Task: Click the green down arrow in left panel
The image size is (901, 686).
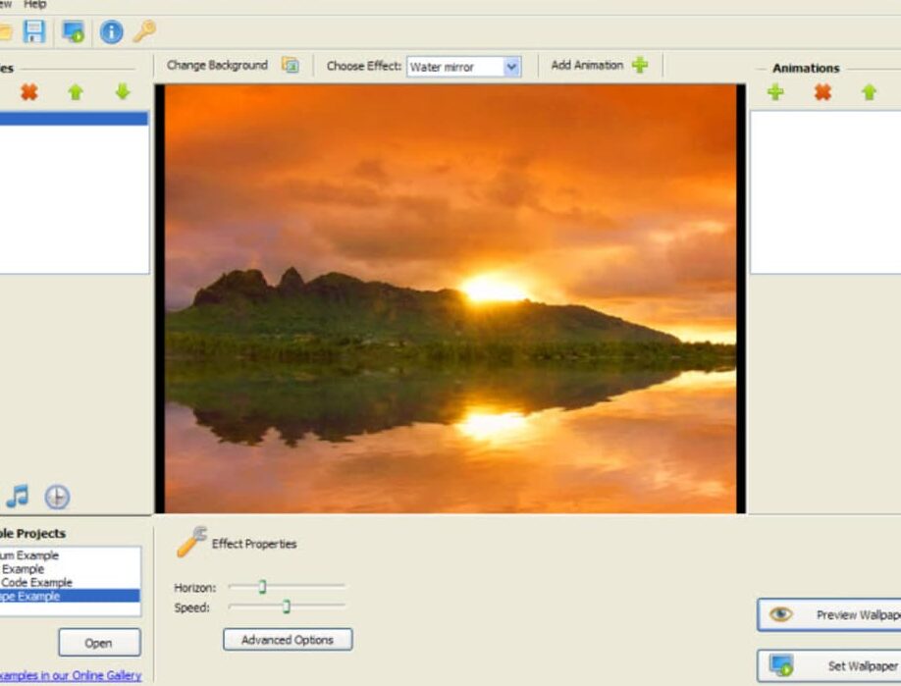Action: [x=122, y=92]
